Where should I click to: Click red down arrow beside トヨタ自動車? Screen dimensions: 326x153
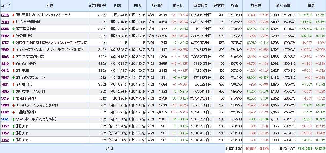[x=13, y=22]
